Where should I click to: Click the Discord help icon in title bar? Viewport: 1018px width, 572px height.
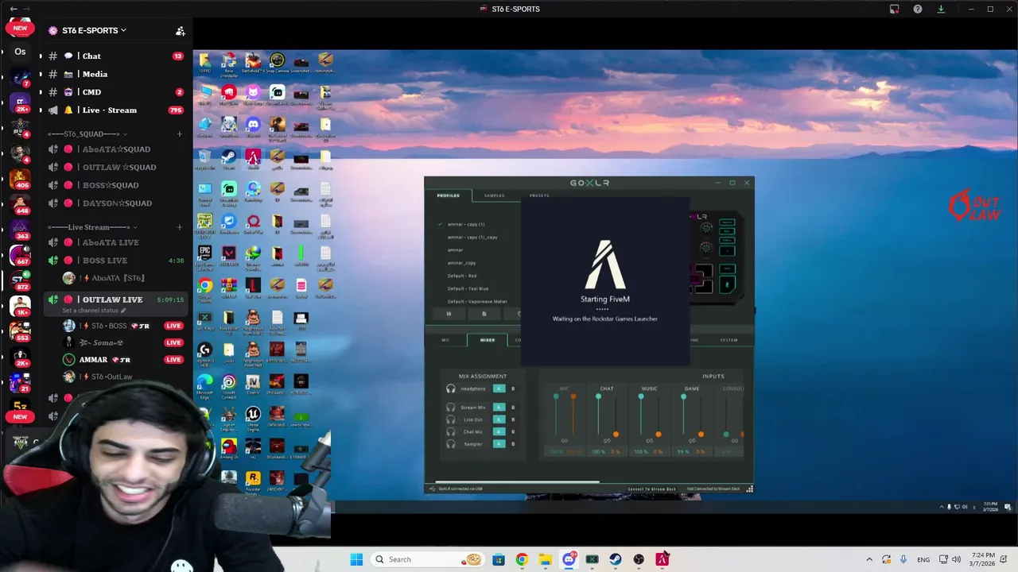[918, 9]
